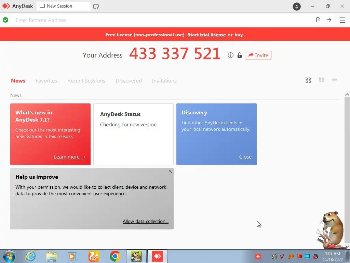Click the green connection status checkmark
This screenshot has width=350, height=263.
[5, 20]
